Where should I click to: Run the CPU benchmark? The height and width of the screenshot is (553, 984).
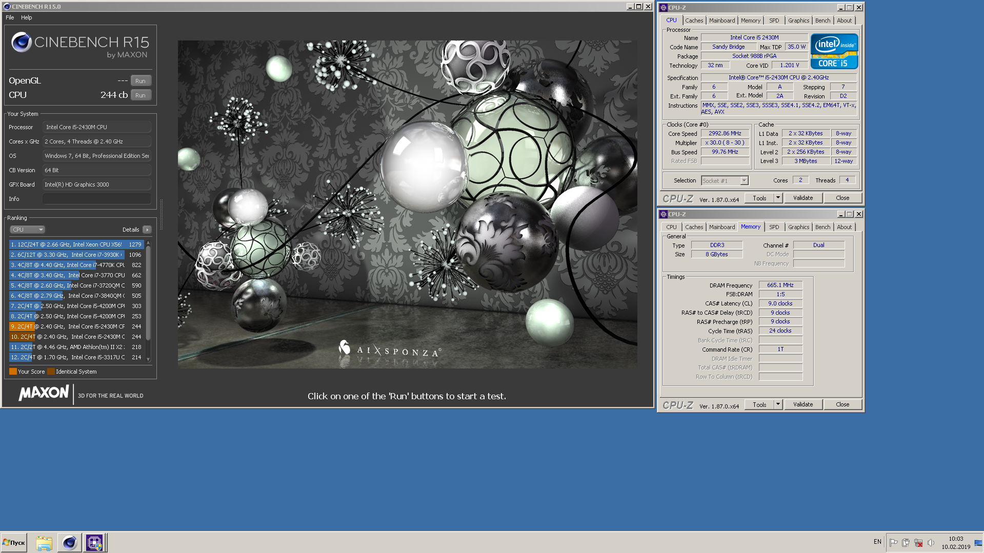(x=140, y=95)
